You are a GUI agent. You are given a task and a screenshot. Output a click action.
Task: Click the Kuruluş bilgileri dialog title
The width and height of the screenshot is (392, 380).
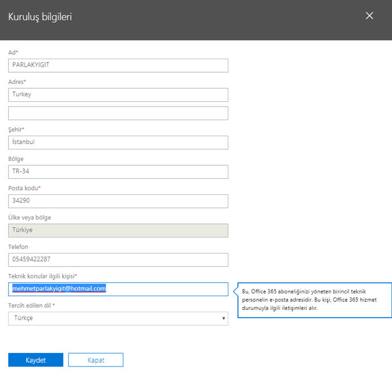[x=40, y=17]
